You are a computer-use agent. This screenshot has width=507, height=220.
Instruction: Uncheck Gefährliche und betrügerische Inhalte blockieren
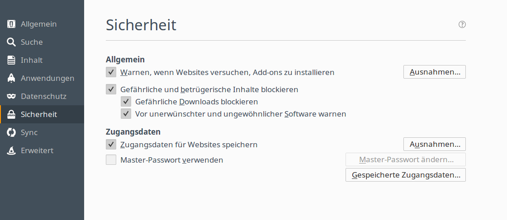pos(111,89)
